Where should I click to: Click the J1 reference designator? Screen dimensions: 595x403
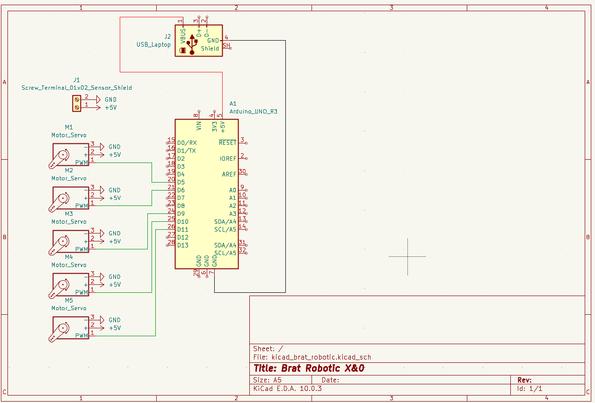pos(77,80)
